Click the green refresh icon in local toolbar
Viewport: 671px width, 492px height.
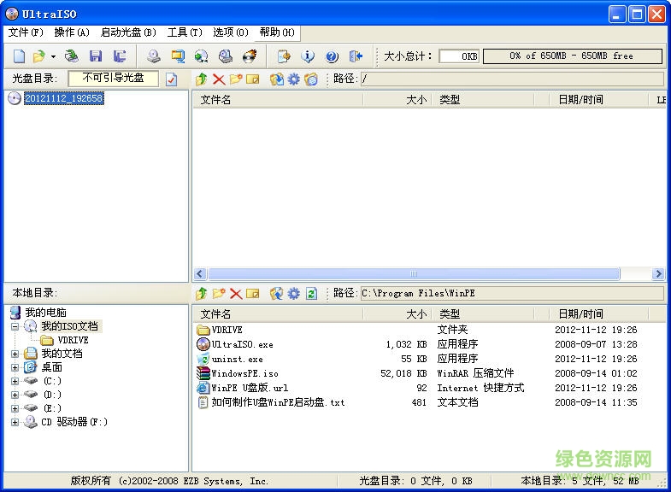(x=311, y=293)
